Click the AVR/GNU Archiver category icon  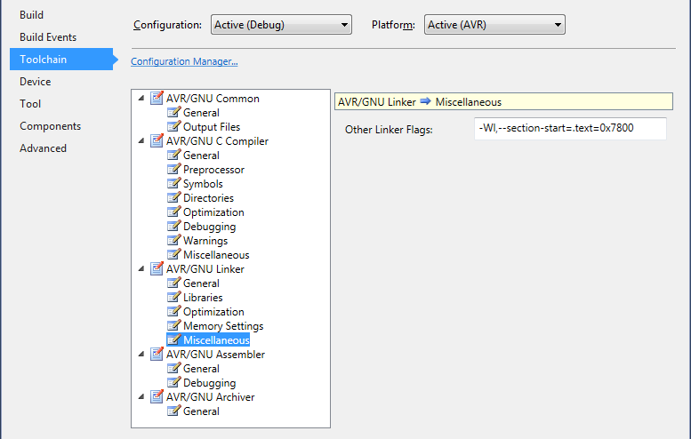pos(157,397)
